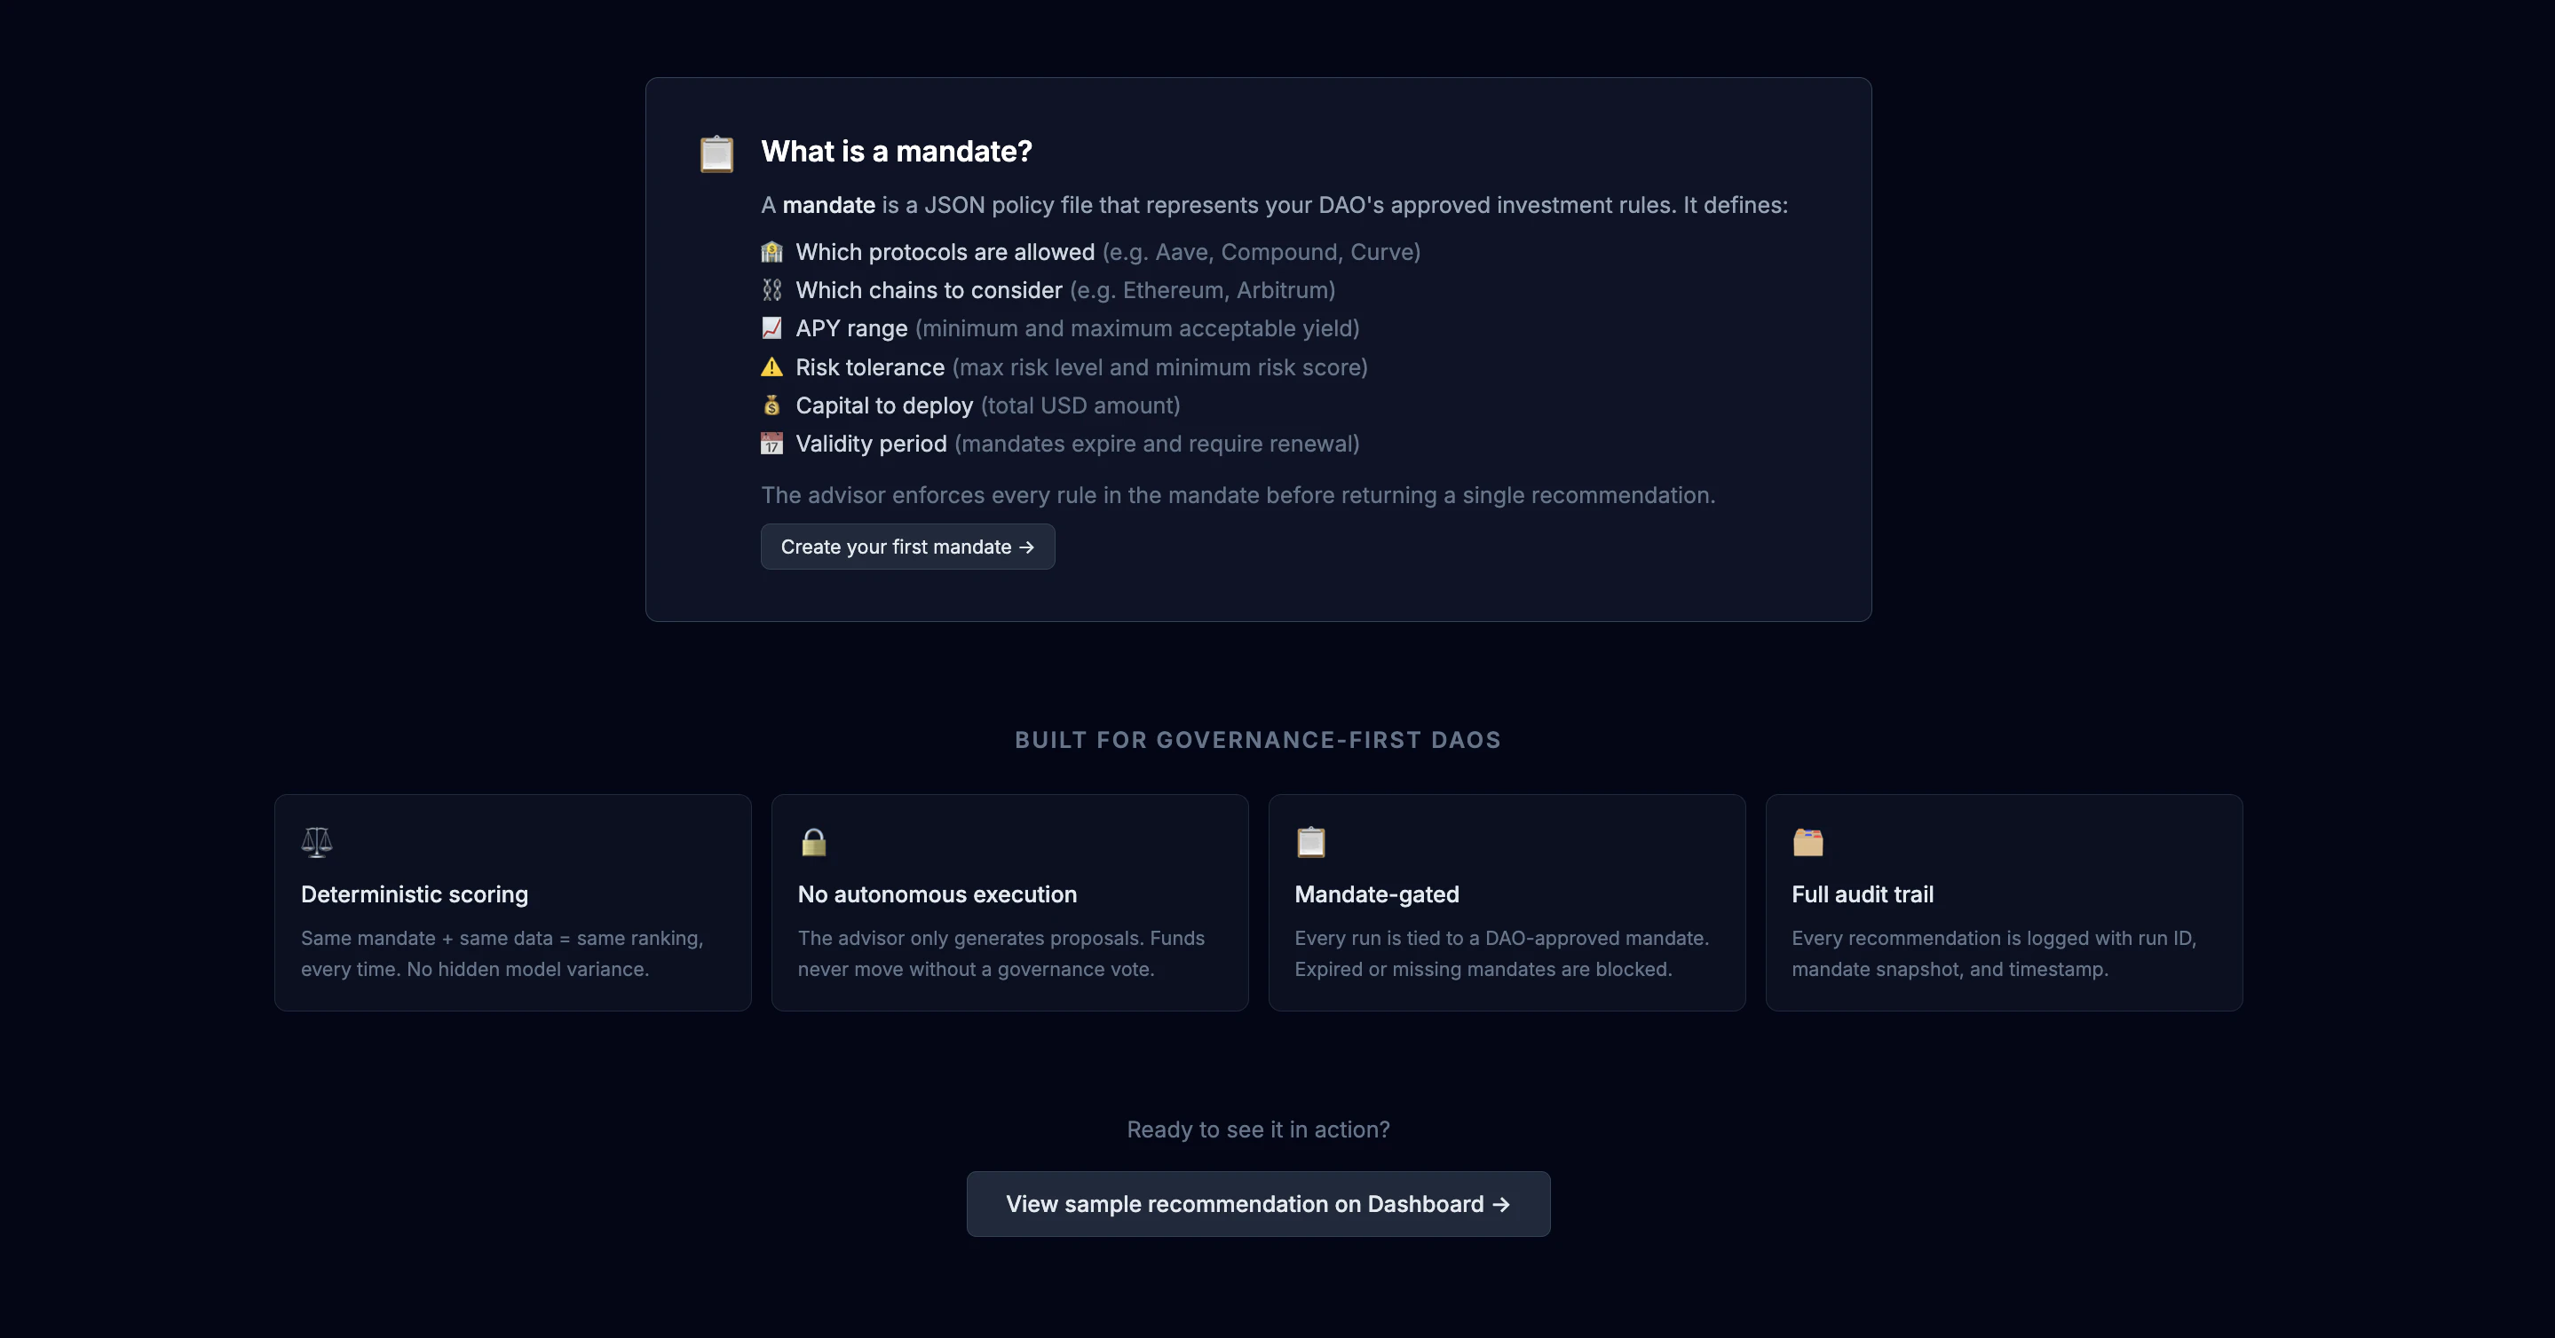Viewport: 2555px width, 1338px height.
Task: Click the calendar icon beside Validity period
Action: 772,444
